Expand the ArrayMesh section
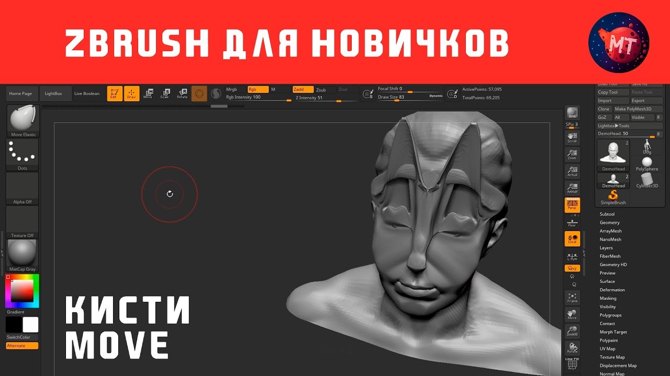670x376 pixels. [x=610, y=231]
